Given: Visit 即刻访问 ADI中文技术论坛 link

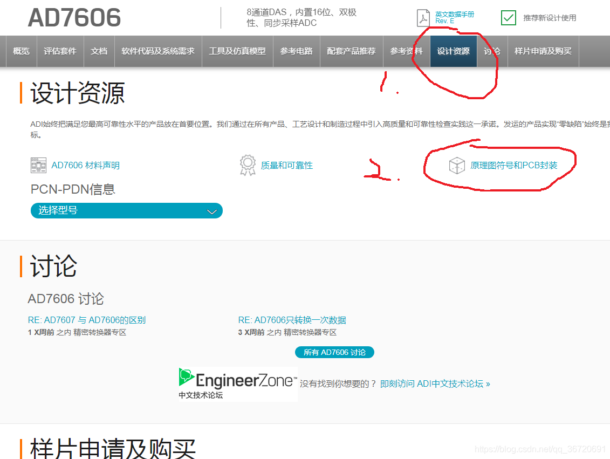Looking at the screenshot, I should click(435, 384).
